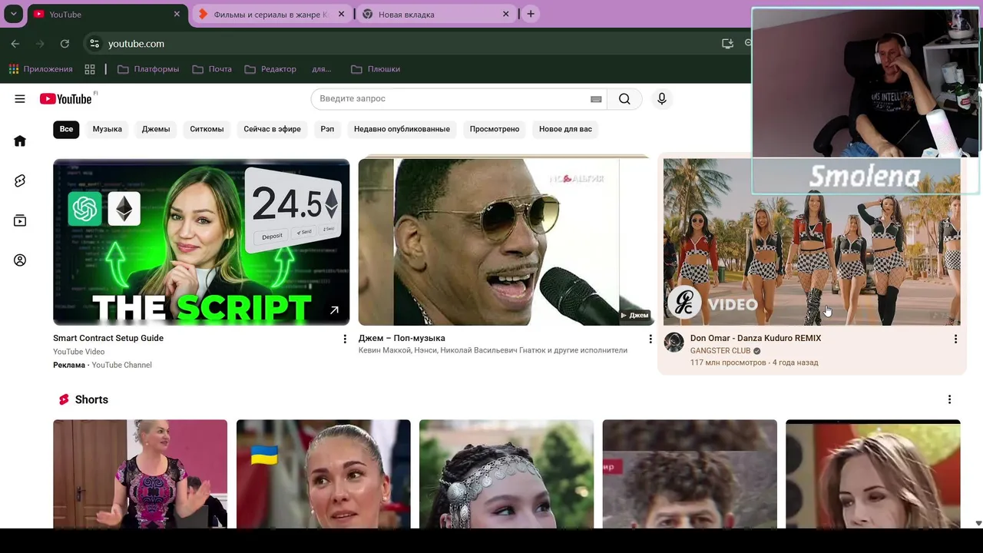Open a new tab with the plus button
Image resolution: width=983 pixels, height=553 pixels.
click(x=530, y=14)
